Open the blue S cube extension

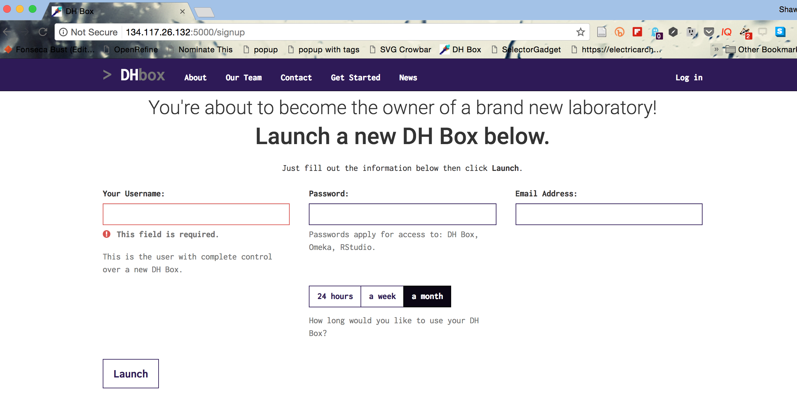point(780,32)
